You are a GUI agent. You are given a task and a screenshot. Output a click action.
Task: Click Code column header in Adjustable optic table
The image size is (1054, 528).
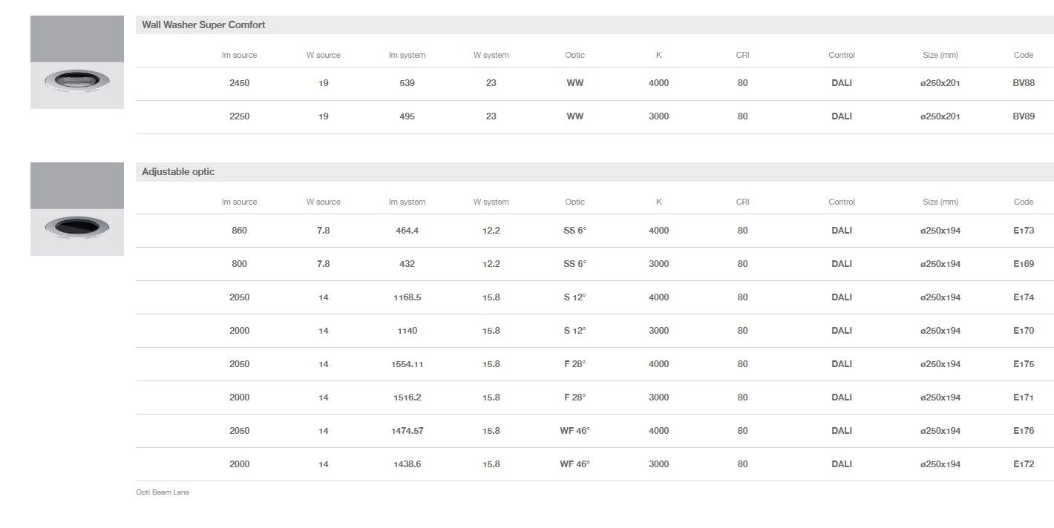[x=1023, y=202]
